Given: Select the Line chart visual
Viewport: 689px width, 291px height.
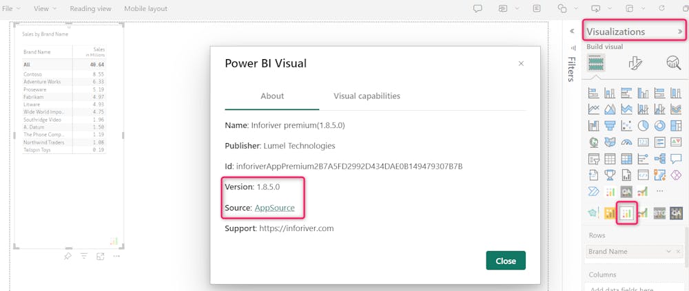Looking at the screenshot, I should 593,109.
